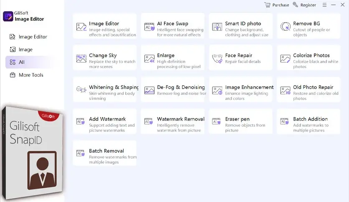349x202 pixels.
Task: Click 'Replace the sky to match' text
Action: pyautogui.click(x=112, y=61)
